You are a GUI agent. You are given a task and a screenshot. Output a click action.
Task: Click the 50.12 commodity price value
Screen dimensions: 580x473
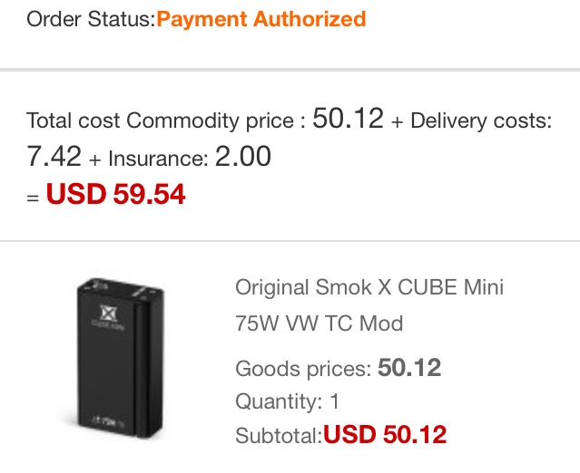(348, 119)
